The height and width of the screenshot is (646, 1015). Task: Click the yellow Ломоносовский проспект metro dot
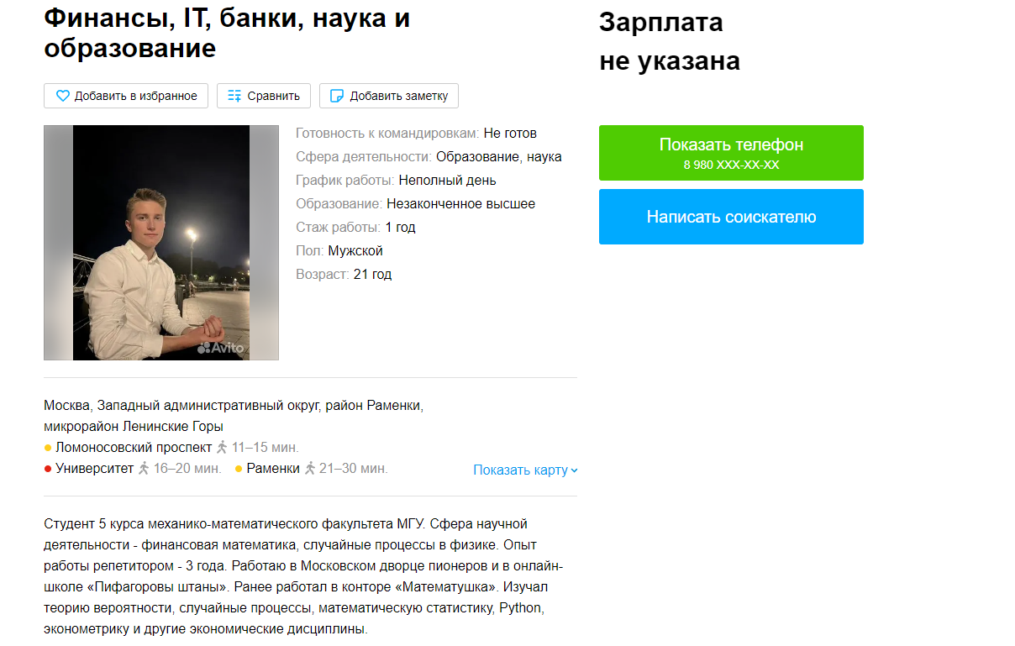(48, 448)
